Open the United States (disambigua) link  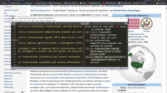[x=127, y=10]
